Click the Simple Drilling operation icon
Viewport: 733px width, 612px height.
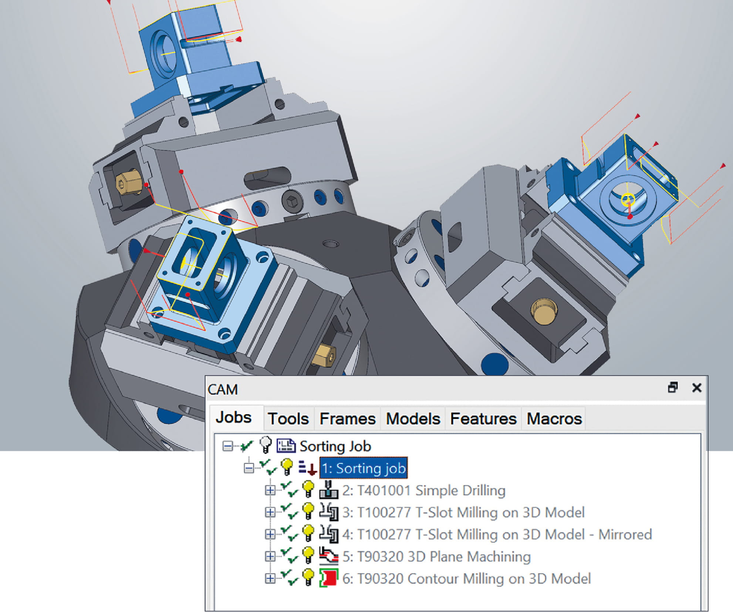tap(328, 489)
